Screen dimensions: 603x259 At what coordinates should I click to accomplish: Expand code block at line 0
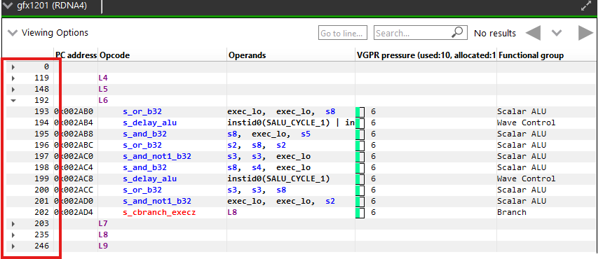(13, 67)
